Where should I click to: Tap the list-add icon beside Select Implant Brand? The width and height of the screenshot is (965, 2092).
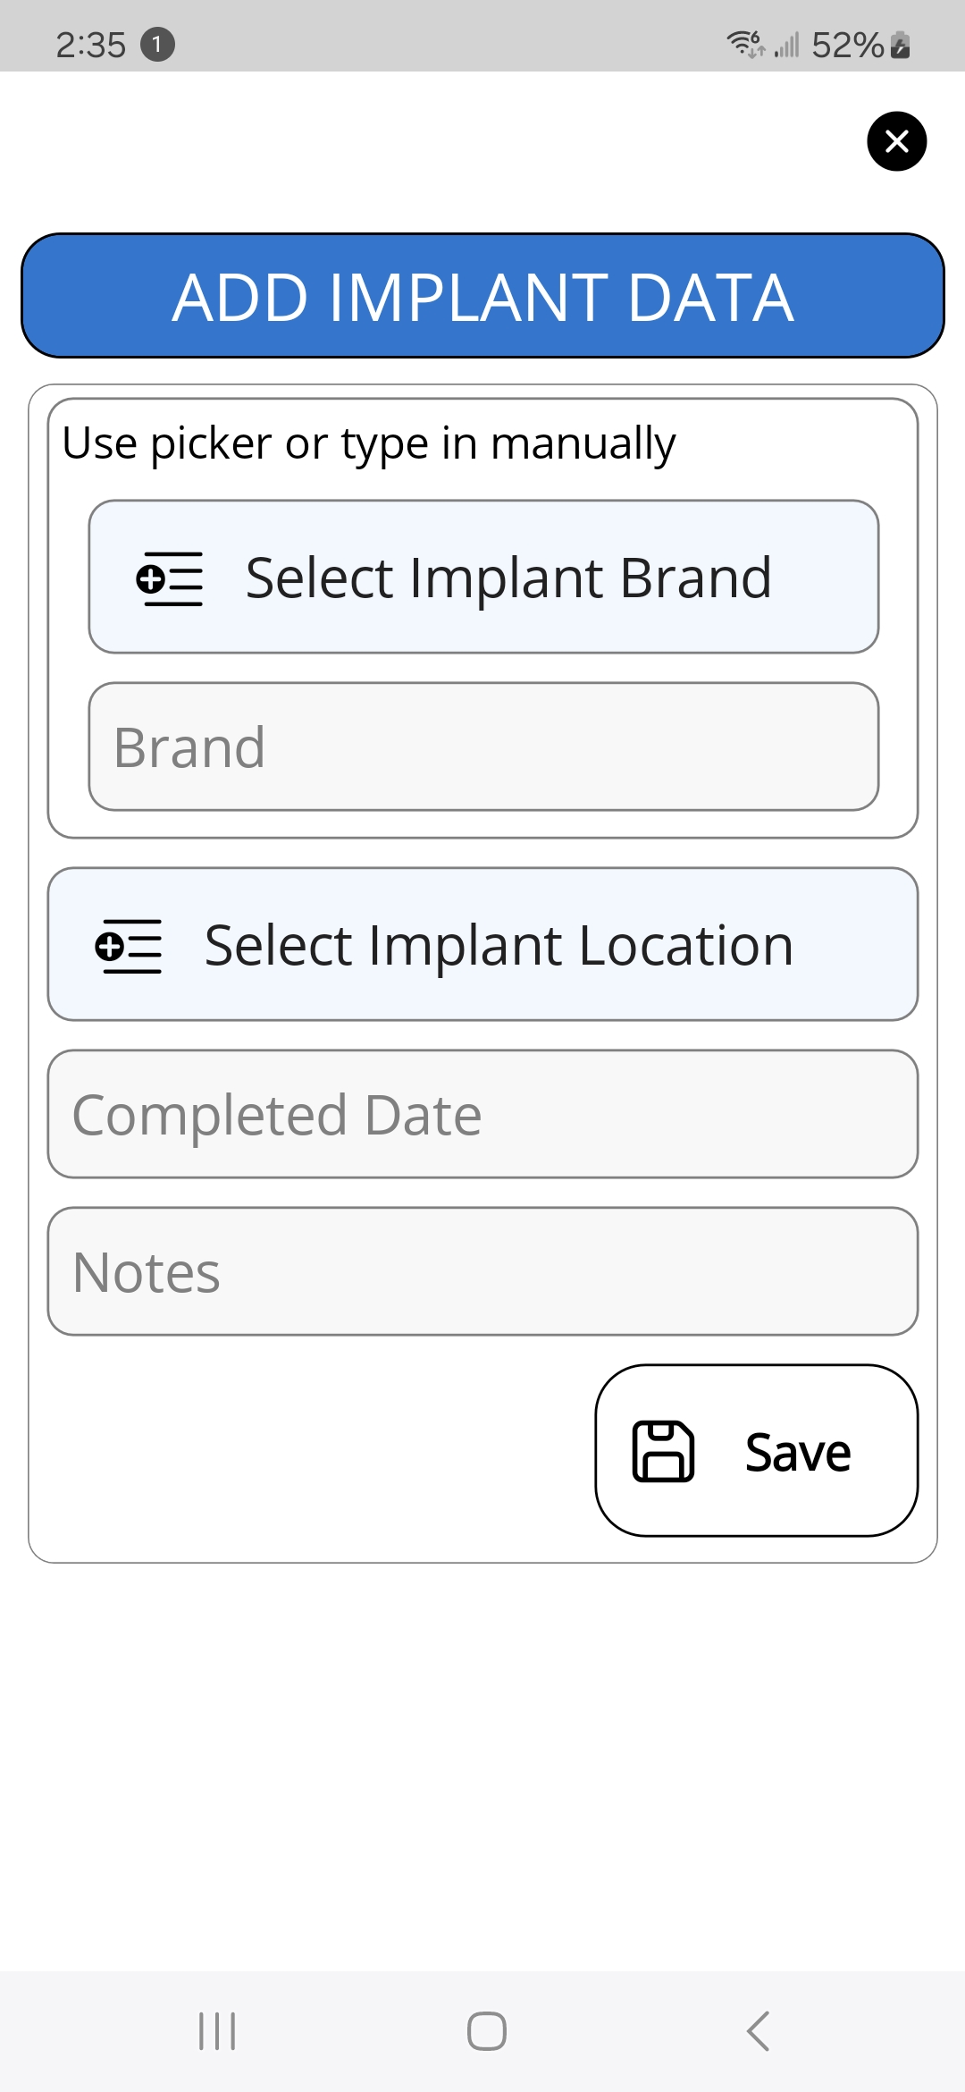pos(169,578)
